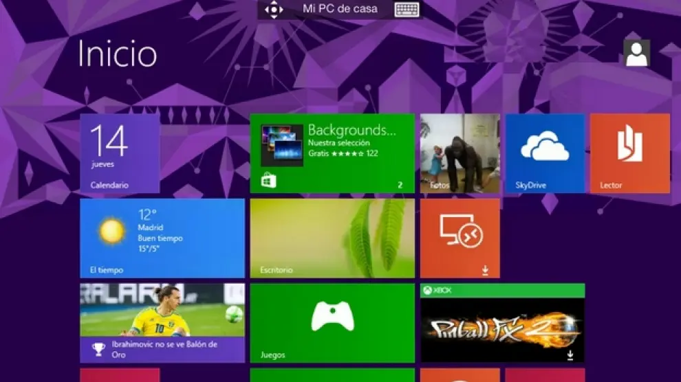
Task: Click the trophy icon on sports tile
Action: pyautogui.click(x=98, y=350)
